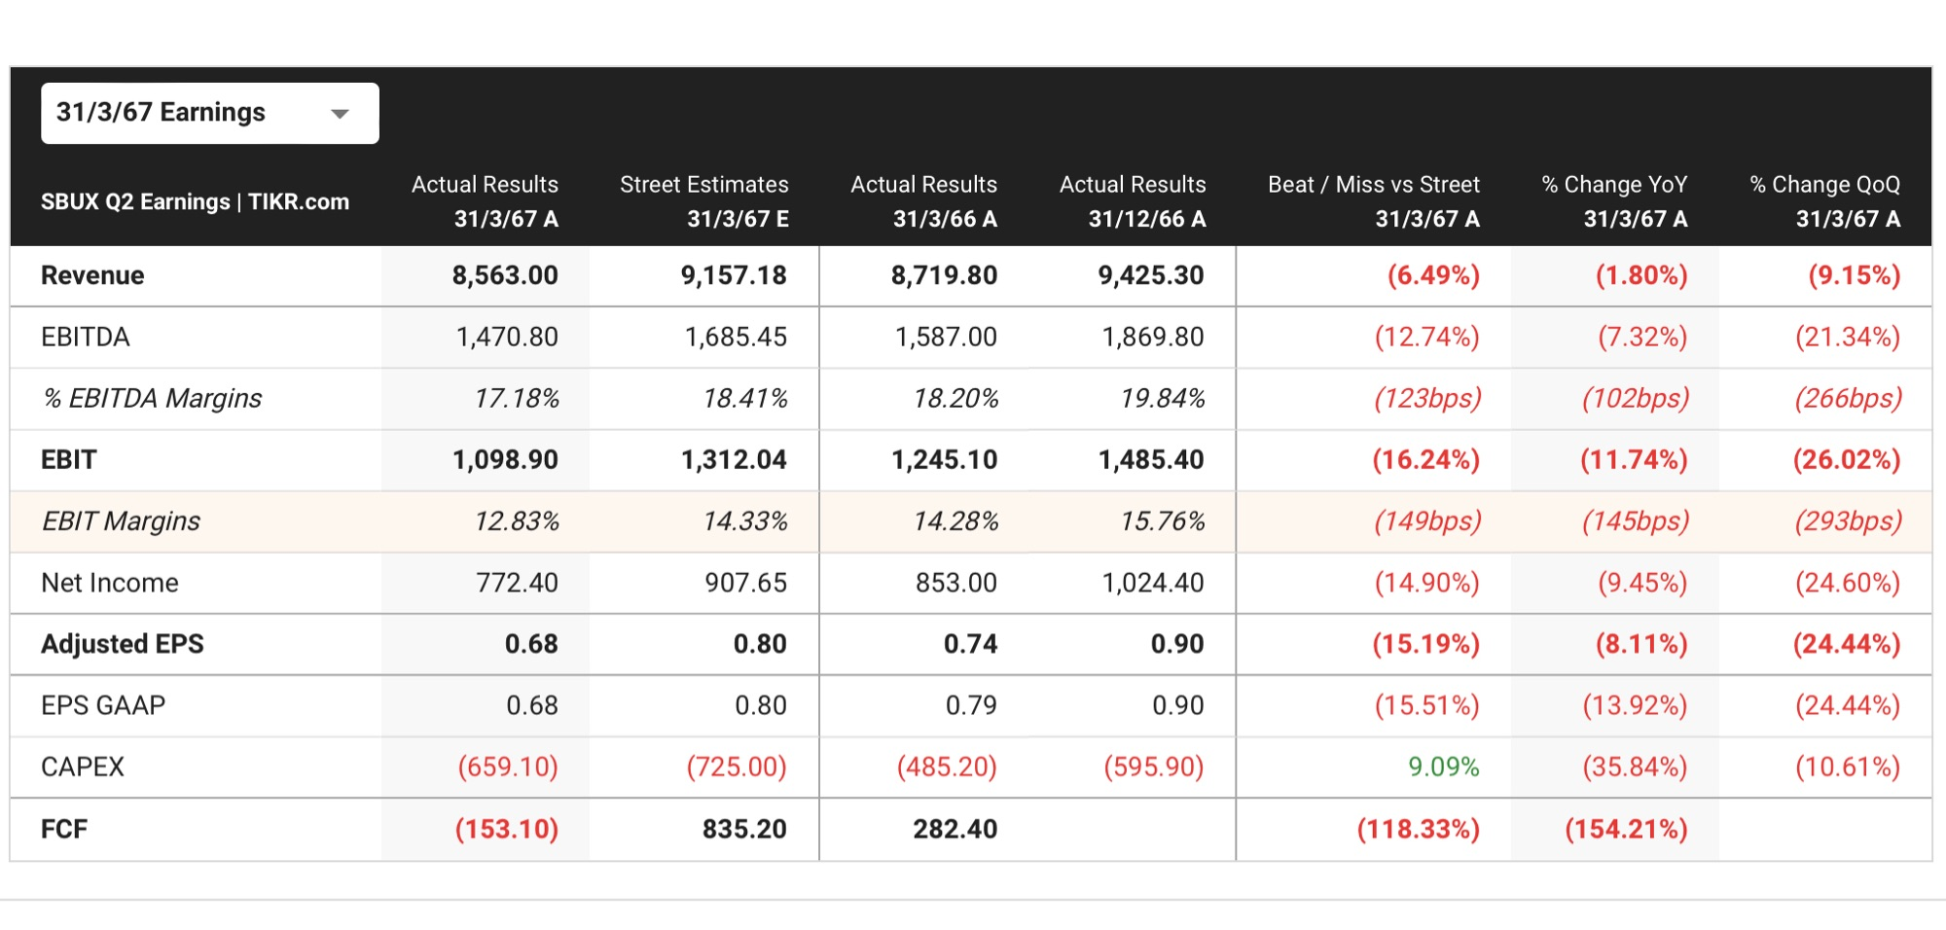Image resolution: width=1946 pixels, height=930 pixels.
Task: Select Revenue actual value 8,563.00
Action: (x=504, y=275)
